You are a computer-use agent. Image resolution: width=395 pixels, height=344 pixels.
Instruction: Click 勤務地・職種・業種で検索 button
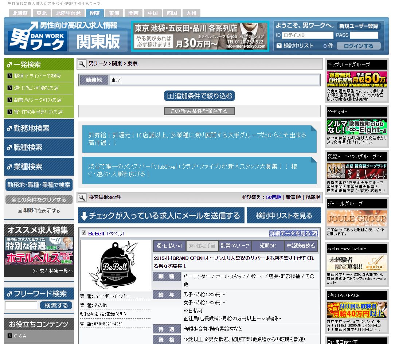39,185
